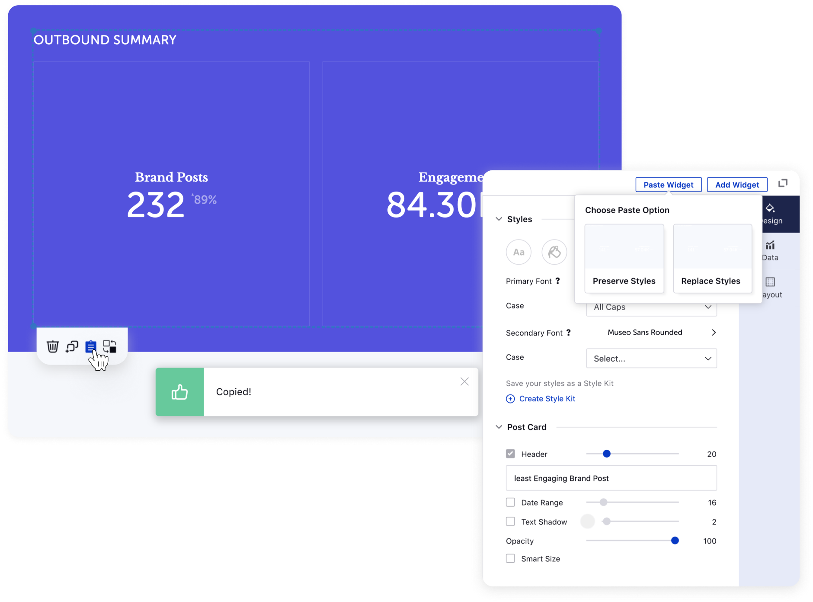Uncheck the Header checkbox

point(510,453)
